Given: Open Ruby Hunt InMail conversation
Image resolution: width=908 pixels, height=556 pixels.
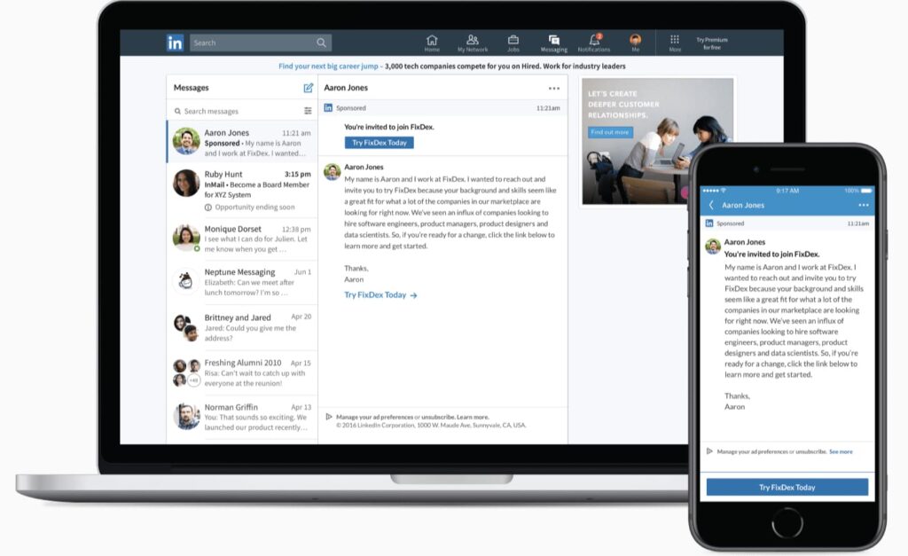Looking at the screenshot, I should point(242,190).
